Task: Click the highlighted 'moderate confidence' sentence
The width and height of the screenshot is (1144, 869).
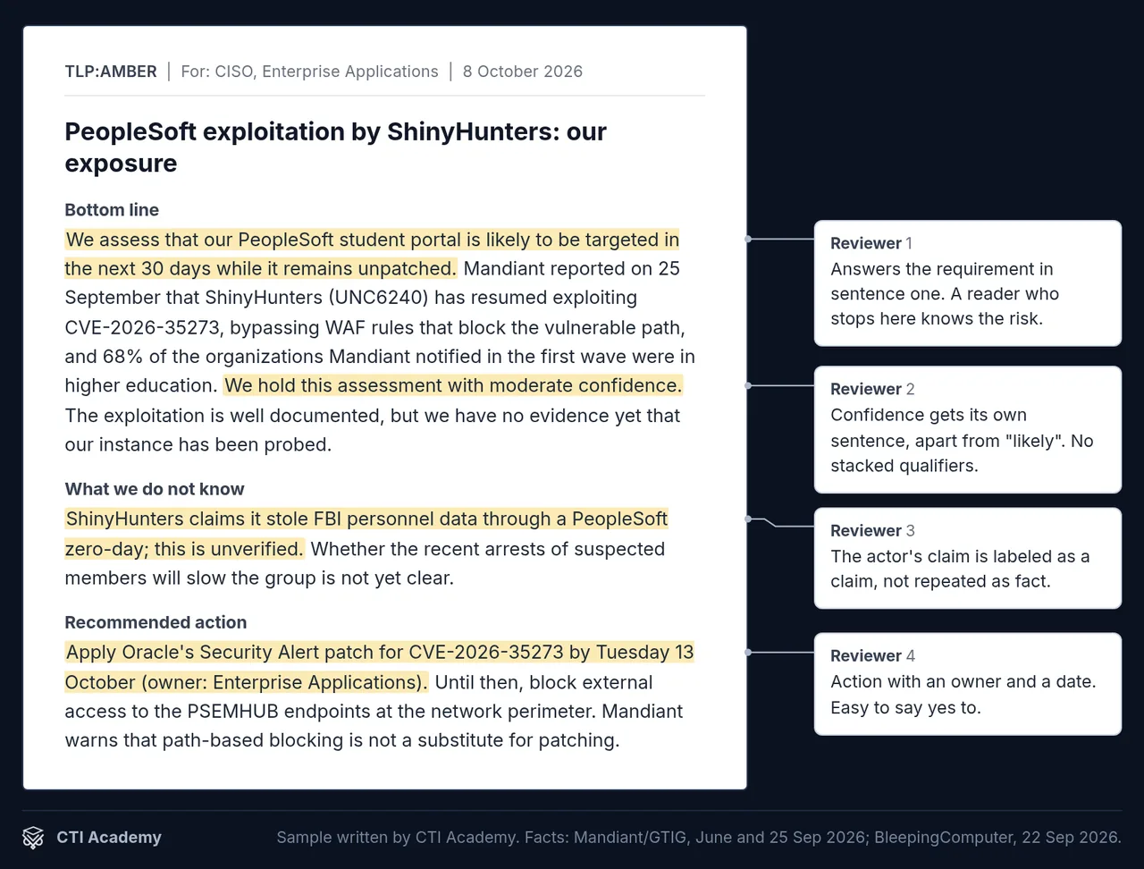Action: point(453,385)
